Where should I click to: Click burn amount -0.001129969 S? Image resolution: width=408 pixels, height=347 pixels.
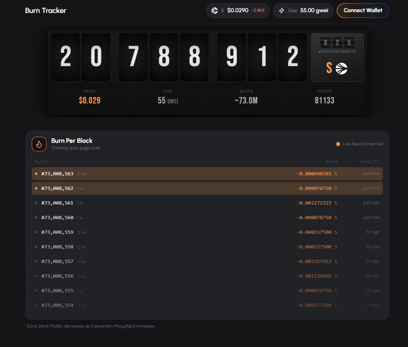pyautogui.click(x=317, y=276)
